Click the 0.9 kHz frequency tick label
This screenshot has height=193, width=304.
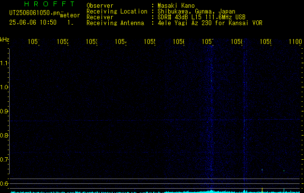[4, 111]
